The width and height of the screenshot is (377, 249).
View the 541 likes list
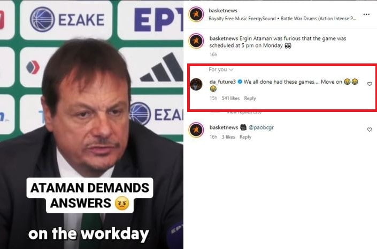(230, 98)
